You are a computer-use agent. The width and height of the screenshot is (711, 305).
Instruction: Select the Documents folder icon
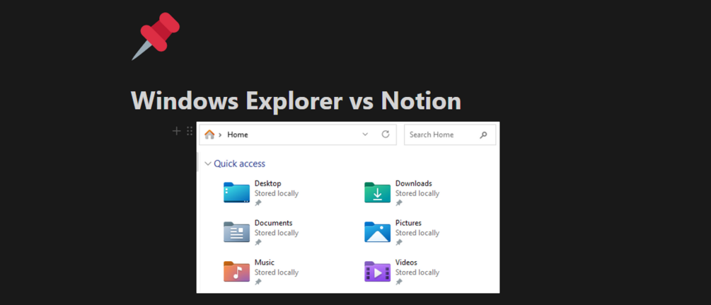[237, 231]
